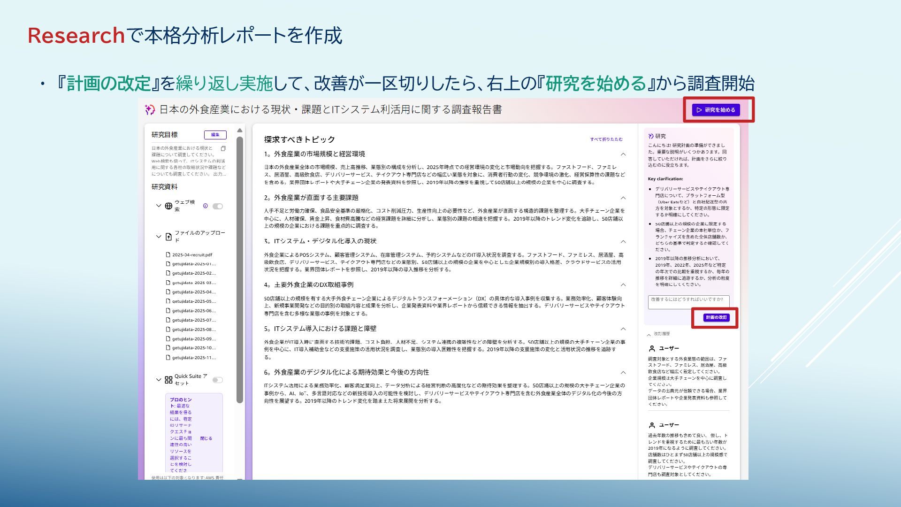Click the info icon beside ウェブ検索
This screenshot has height=507, width=901.
(205, 206)
